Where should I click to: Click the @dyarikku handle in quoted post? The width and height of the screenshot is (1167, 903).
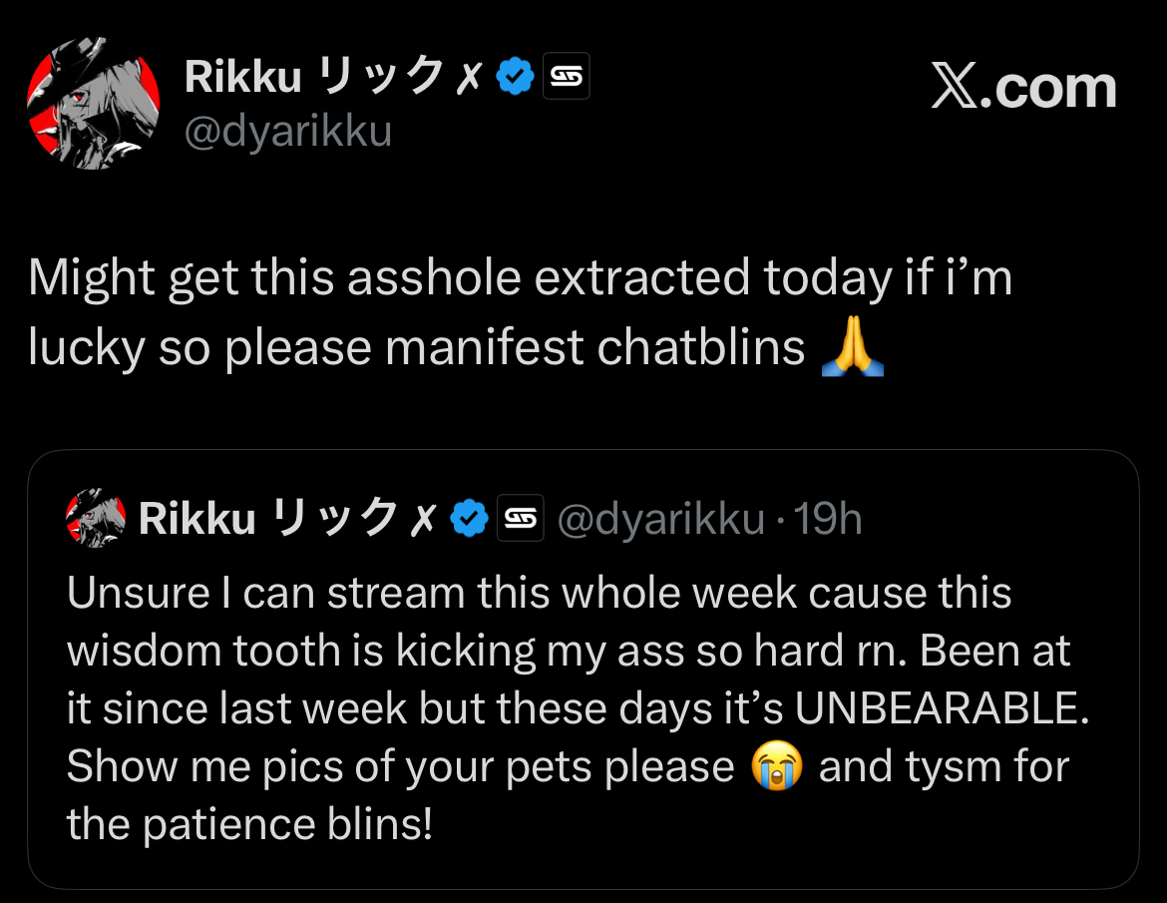pos(660,519)
